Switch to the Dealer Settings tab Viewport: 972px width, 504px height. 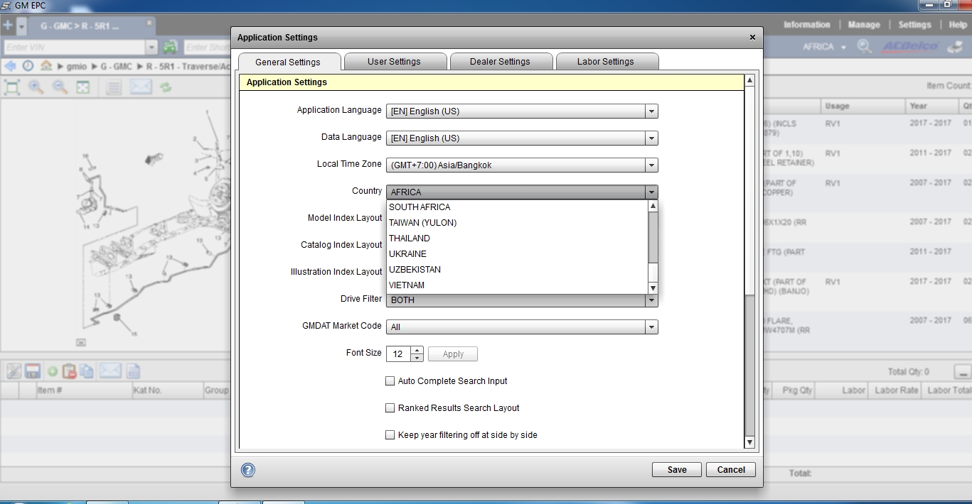pyautogui.click(x=500, y=62)
